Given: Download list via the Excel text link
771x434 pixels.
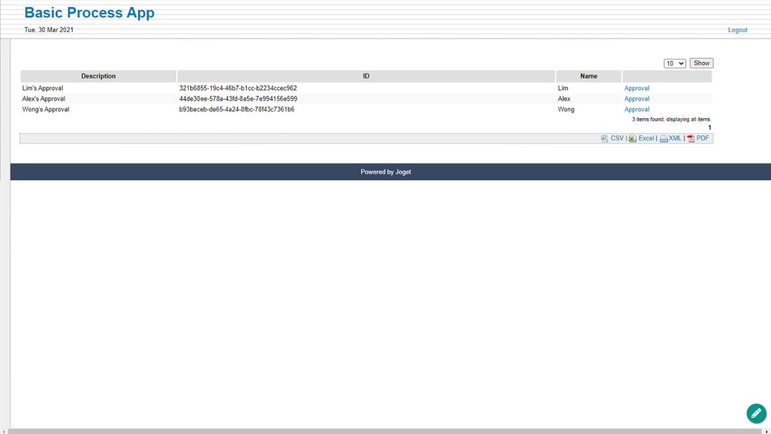Looking at the screenshot, I should tap(646, 139).
